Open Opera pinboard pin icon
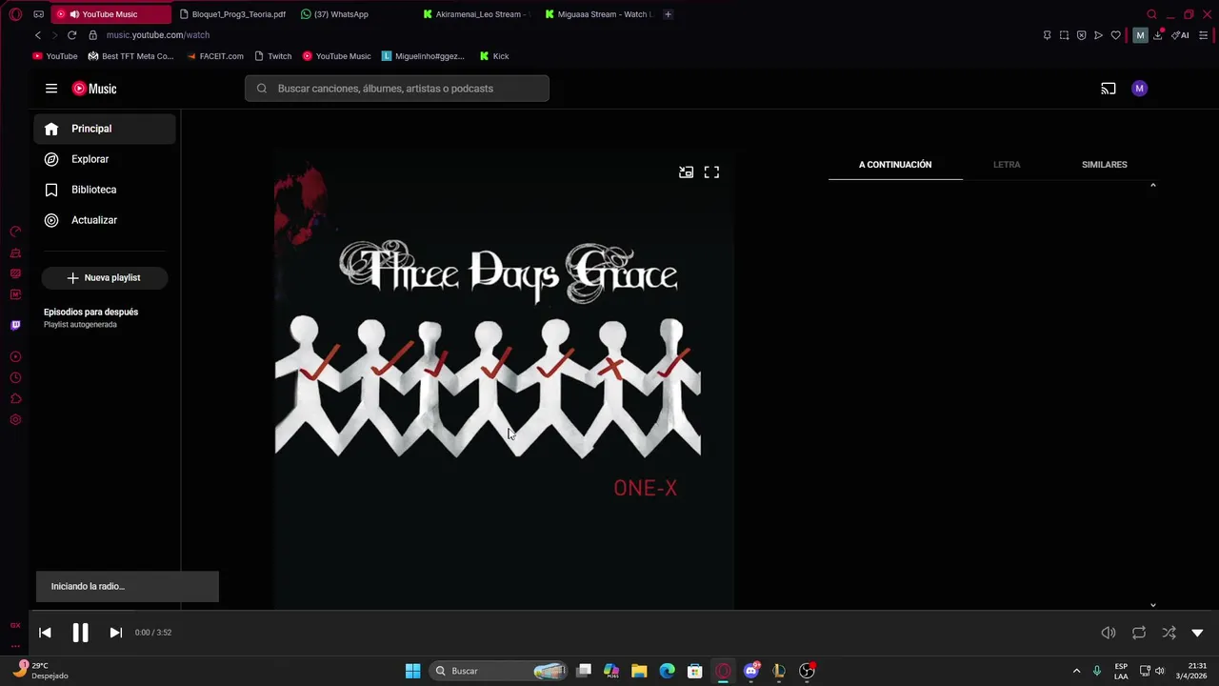 1047,35
